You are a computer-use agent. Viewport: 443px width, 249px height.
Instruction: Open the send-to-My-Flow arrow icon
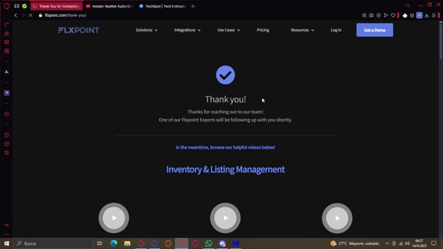(x=386, y=15)
